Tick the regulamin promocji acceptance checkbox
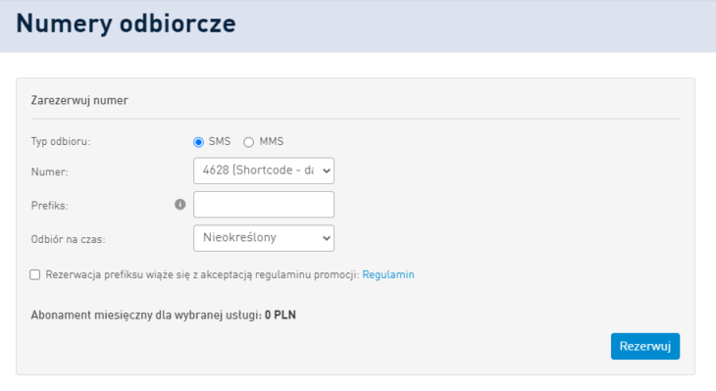The image size is (716, 391). 35,274
